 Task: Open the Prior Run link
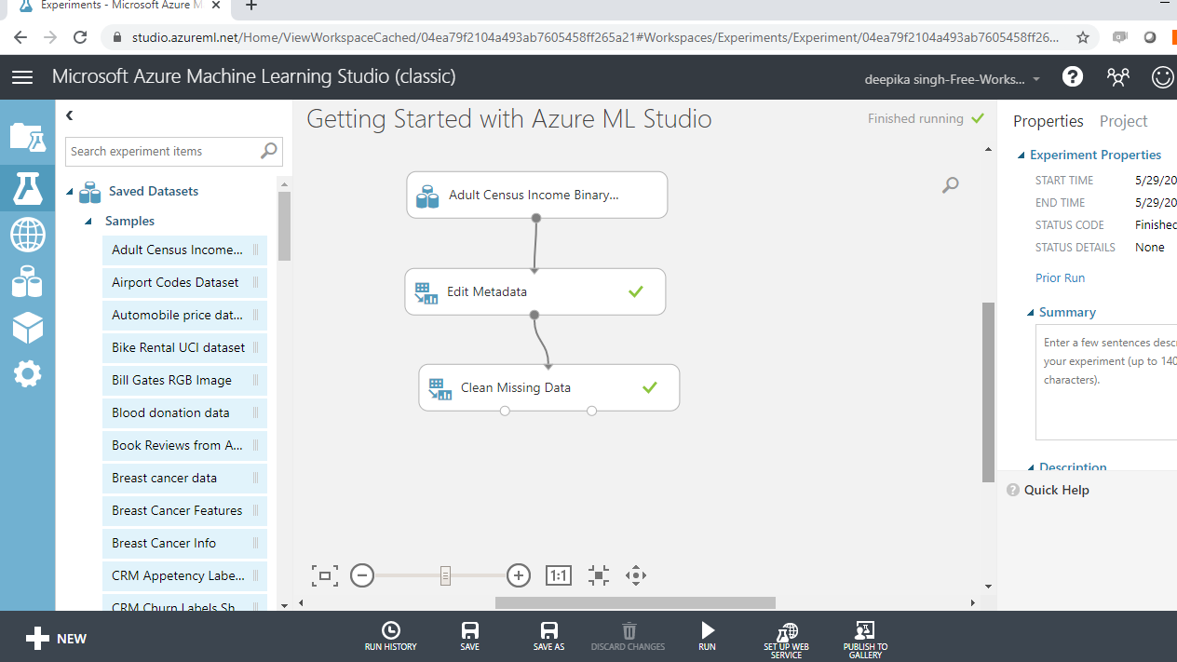pyautogui.click(x=1060, y=277)
